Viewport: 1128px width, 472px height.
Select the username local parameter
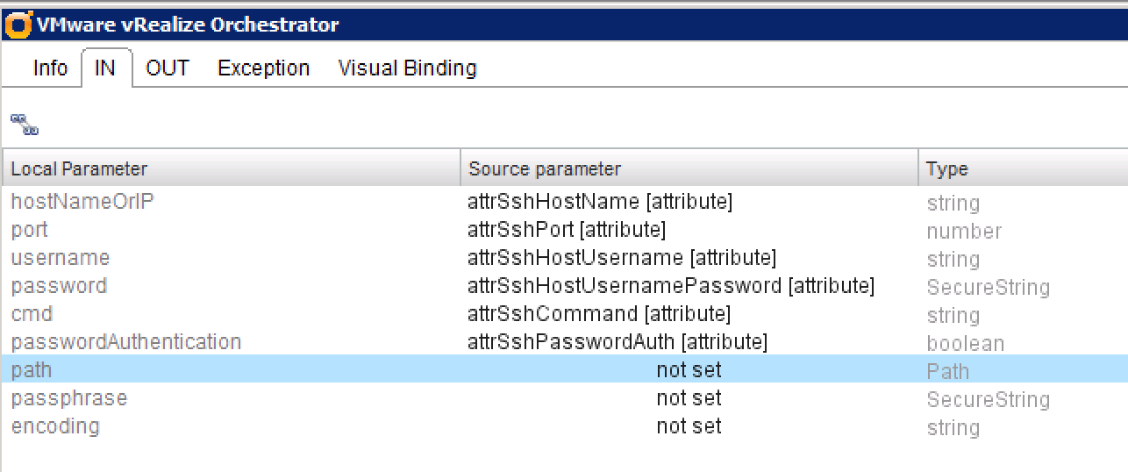pyautogui.click(x=61, y=258)
